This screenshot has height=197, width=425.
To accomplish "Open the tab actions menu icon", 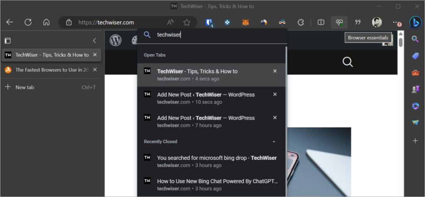I will pyautogui.click(x=8, y=41).
